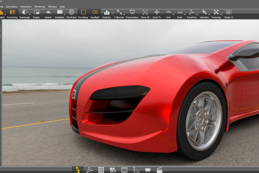Click the Region render icon
Viewport: 259px width, 173px height.
[37, 13]
